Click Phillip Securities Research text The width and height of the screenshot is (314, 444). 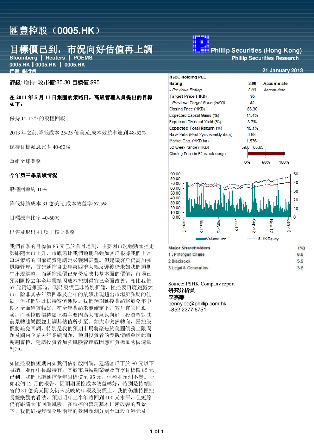265,58
